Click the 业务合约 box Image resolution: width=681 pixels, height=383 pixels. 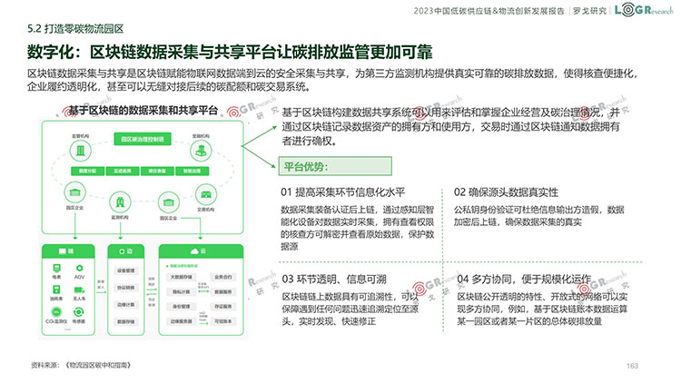[223, 277]
